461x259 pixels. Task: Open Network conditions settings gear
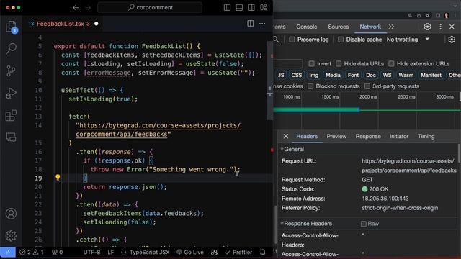pyautogui.click(x=452, y=40)
